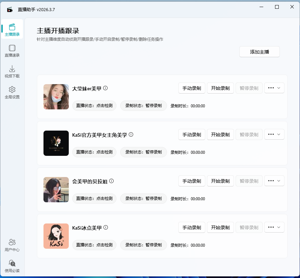Check live status of KaSi冰点美甲
The width and height of the screenshot is (300, 278).
pyautogui.click(x=94, y=245)
